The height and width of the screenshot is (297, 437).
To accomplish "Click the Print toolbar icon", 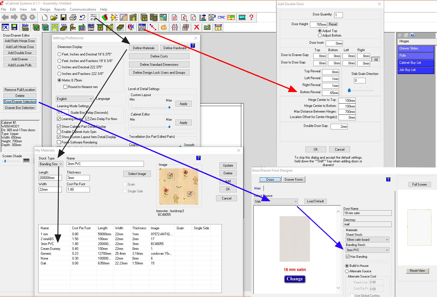I will [73, 17].
